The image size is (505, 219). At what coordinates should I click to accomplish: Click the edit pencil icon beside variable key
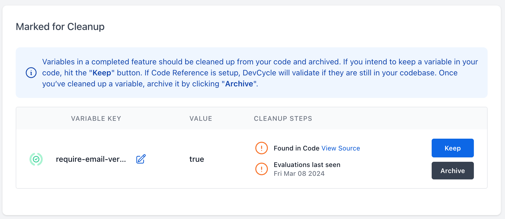coord(141,159)
